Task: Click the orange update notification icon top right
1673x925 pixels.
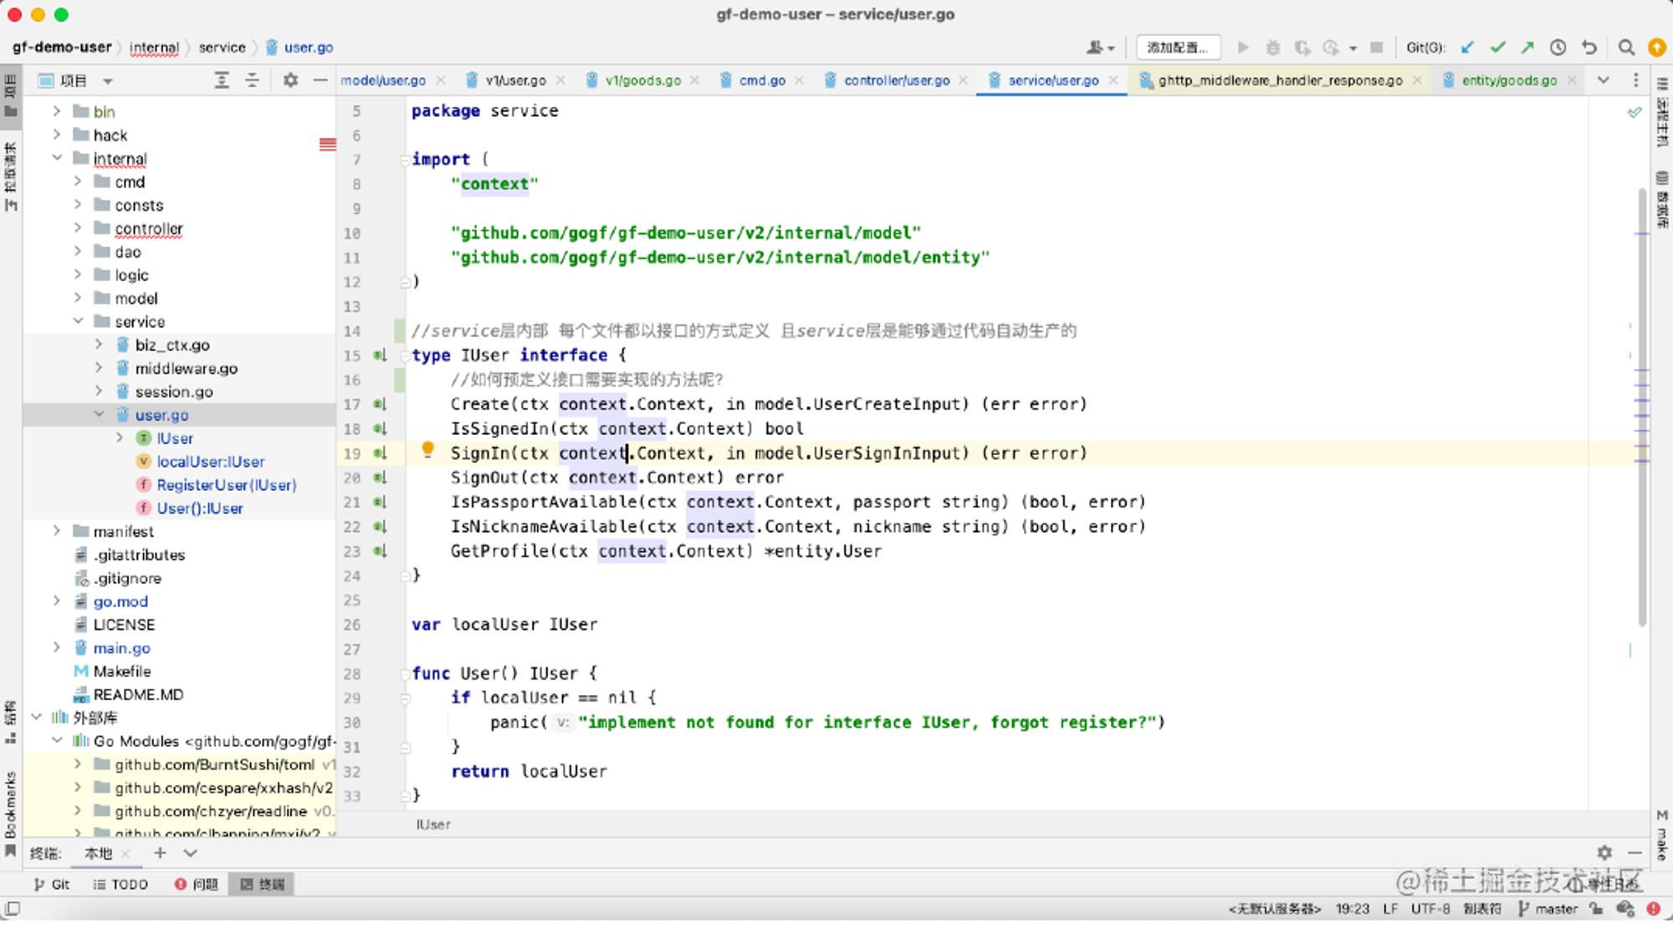Action: [1656, 48]
